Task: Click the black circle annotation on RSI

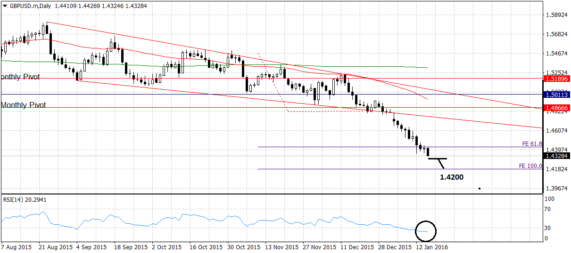Action: tap(426, 231)
